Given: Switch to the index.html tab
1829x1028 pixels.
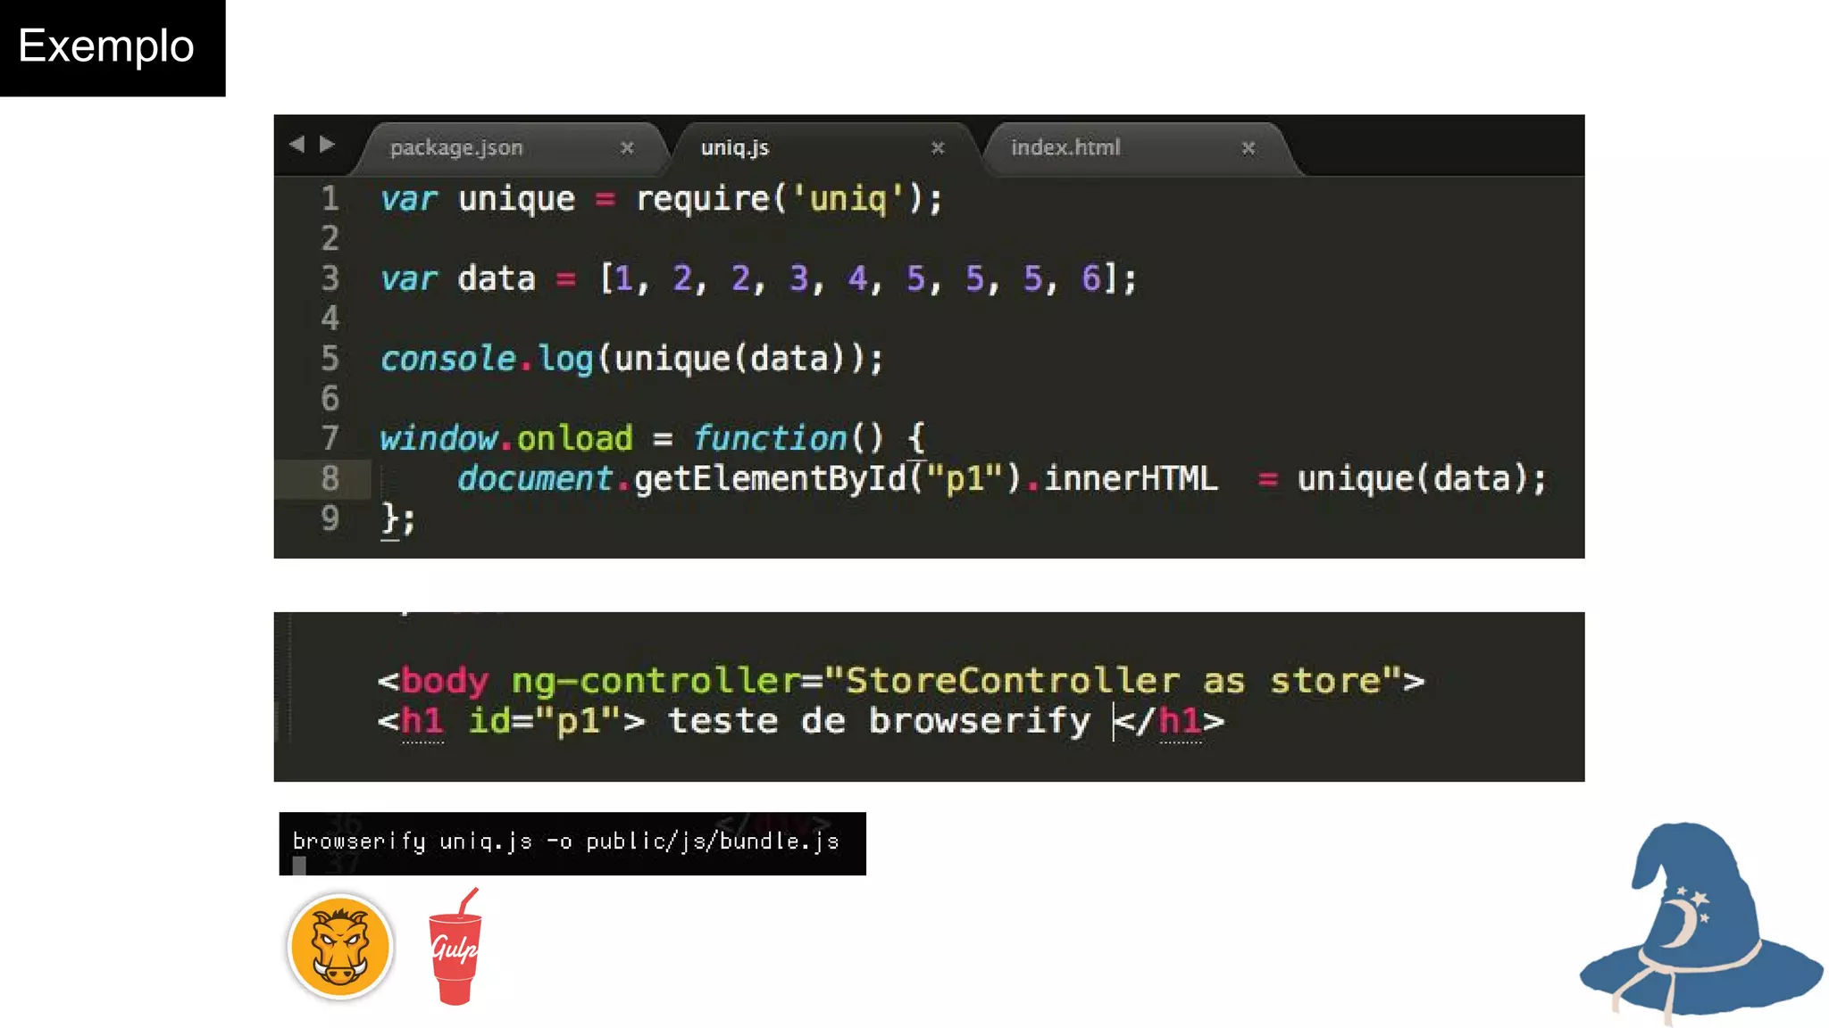Looking at the screenshot, I should [1065, 148].
